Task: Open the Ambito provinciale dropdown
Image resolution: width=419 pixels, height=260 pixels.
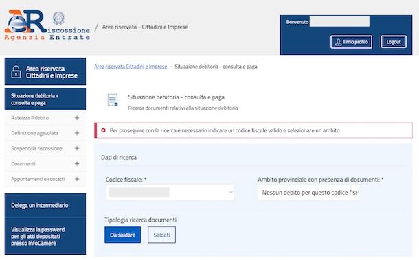Action: [x=309, y=193]
